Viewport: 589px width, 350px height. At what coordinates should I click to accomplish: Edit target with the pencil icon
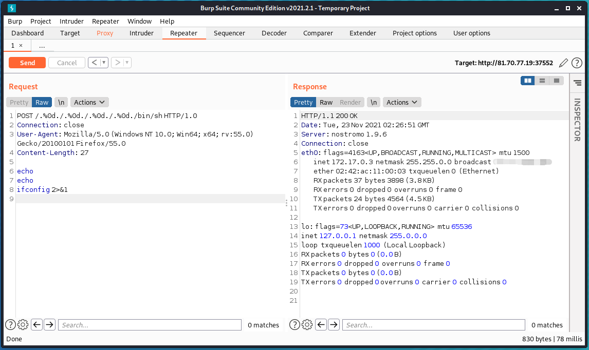click(x=563, y=63)
